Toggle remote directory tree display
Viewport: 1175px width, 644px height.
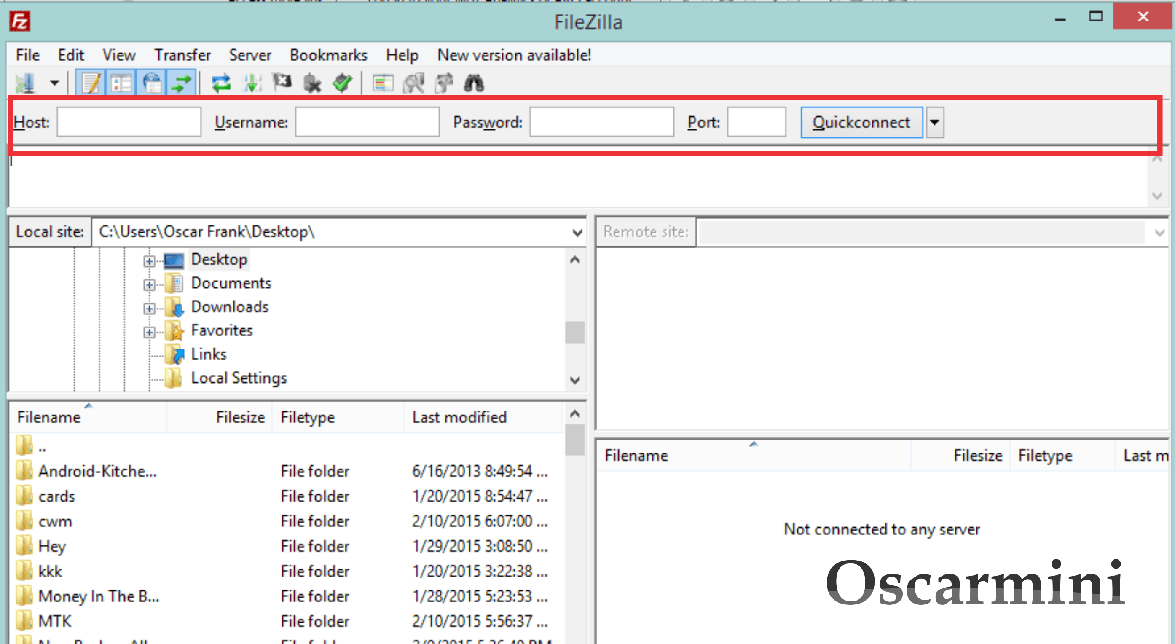click(151, 83)
